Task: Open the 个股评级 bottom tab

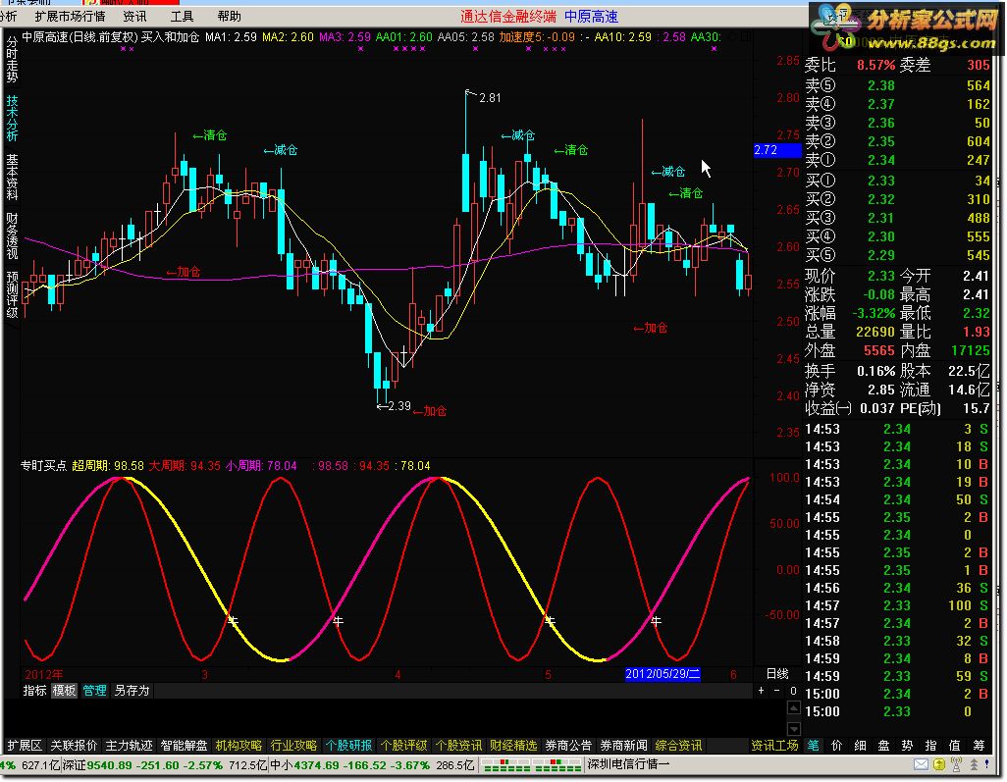Action: (x=404, y=746)
